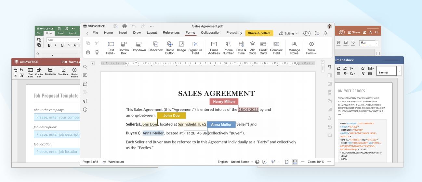The height and width of the screenshot is (182, 422).
Task: Switch to the Draw tab
Action: pos(137,33)
